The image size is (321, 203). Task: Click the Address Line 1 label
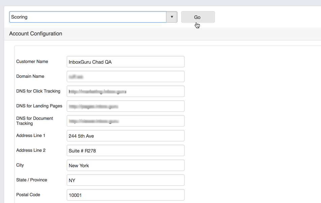(x=31, y=136)
